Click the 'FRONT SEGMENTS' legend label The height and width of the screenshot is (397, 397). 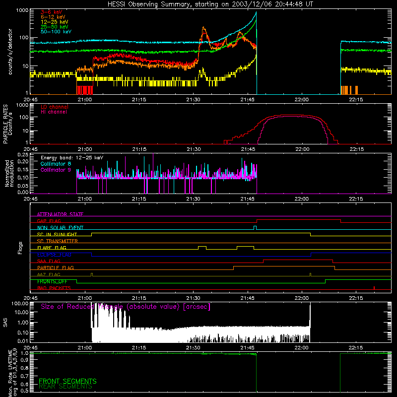click(x=67, y=381)
